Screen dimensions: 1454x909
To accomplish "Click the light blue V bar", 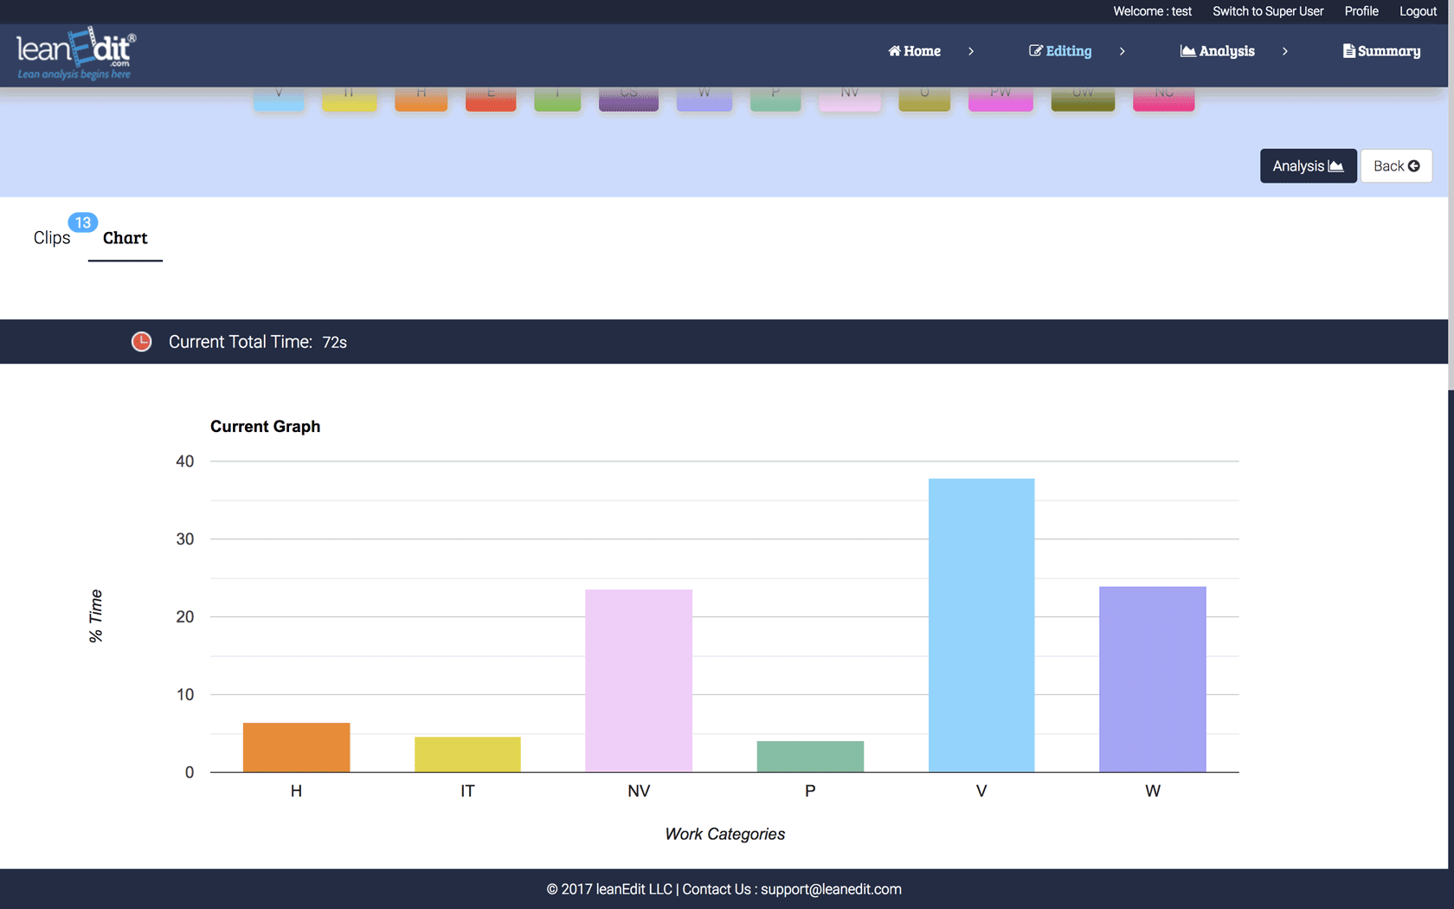I will pyautogui.click(x=981, y=625).
